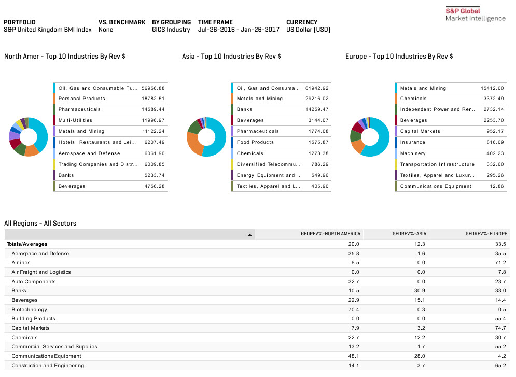516x377 pixels.
Task: Click Food Products in the Asia legend
Action: click(x=255, y=142)
